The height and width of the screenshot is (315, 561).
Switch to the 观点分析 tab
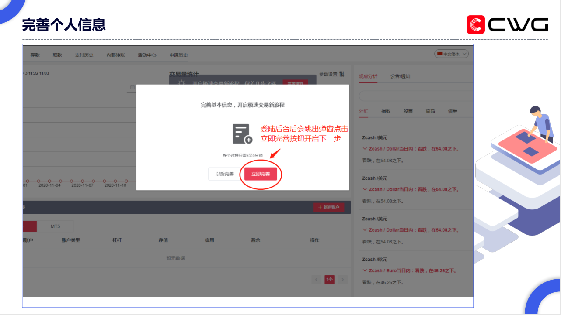(368, 76)
